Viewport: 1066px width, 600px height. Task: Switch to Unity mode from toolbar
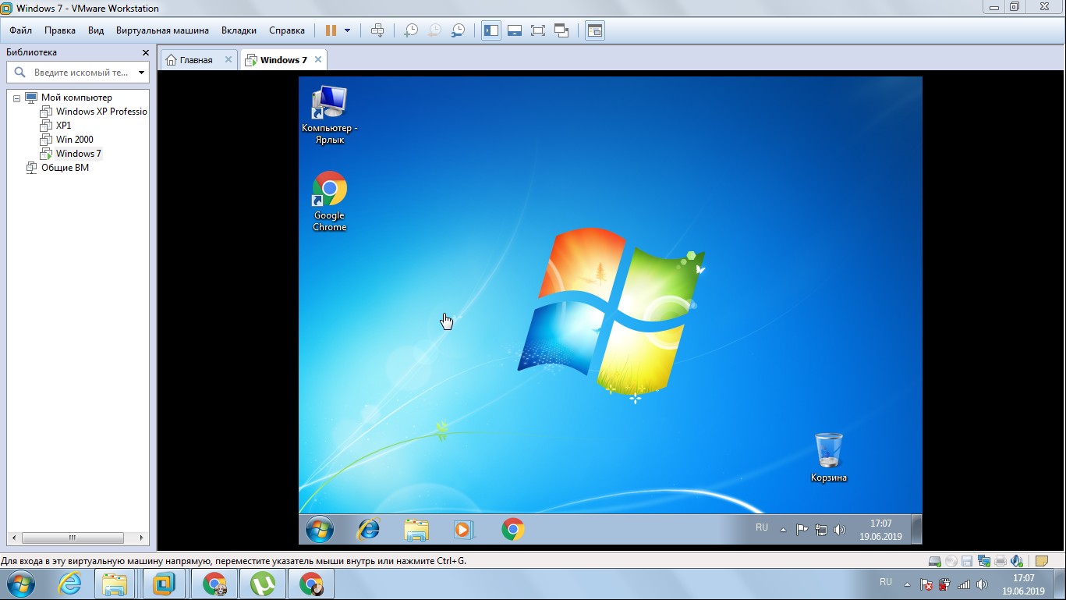pos(561,30)
